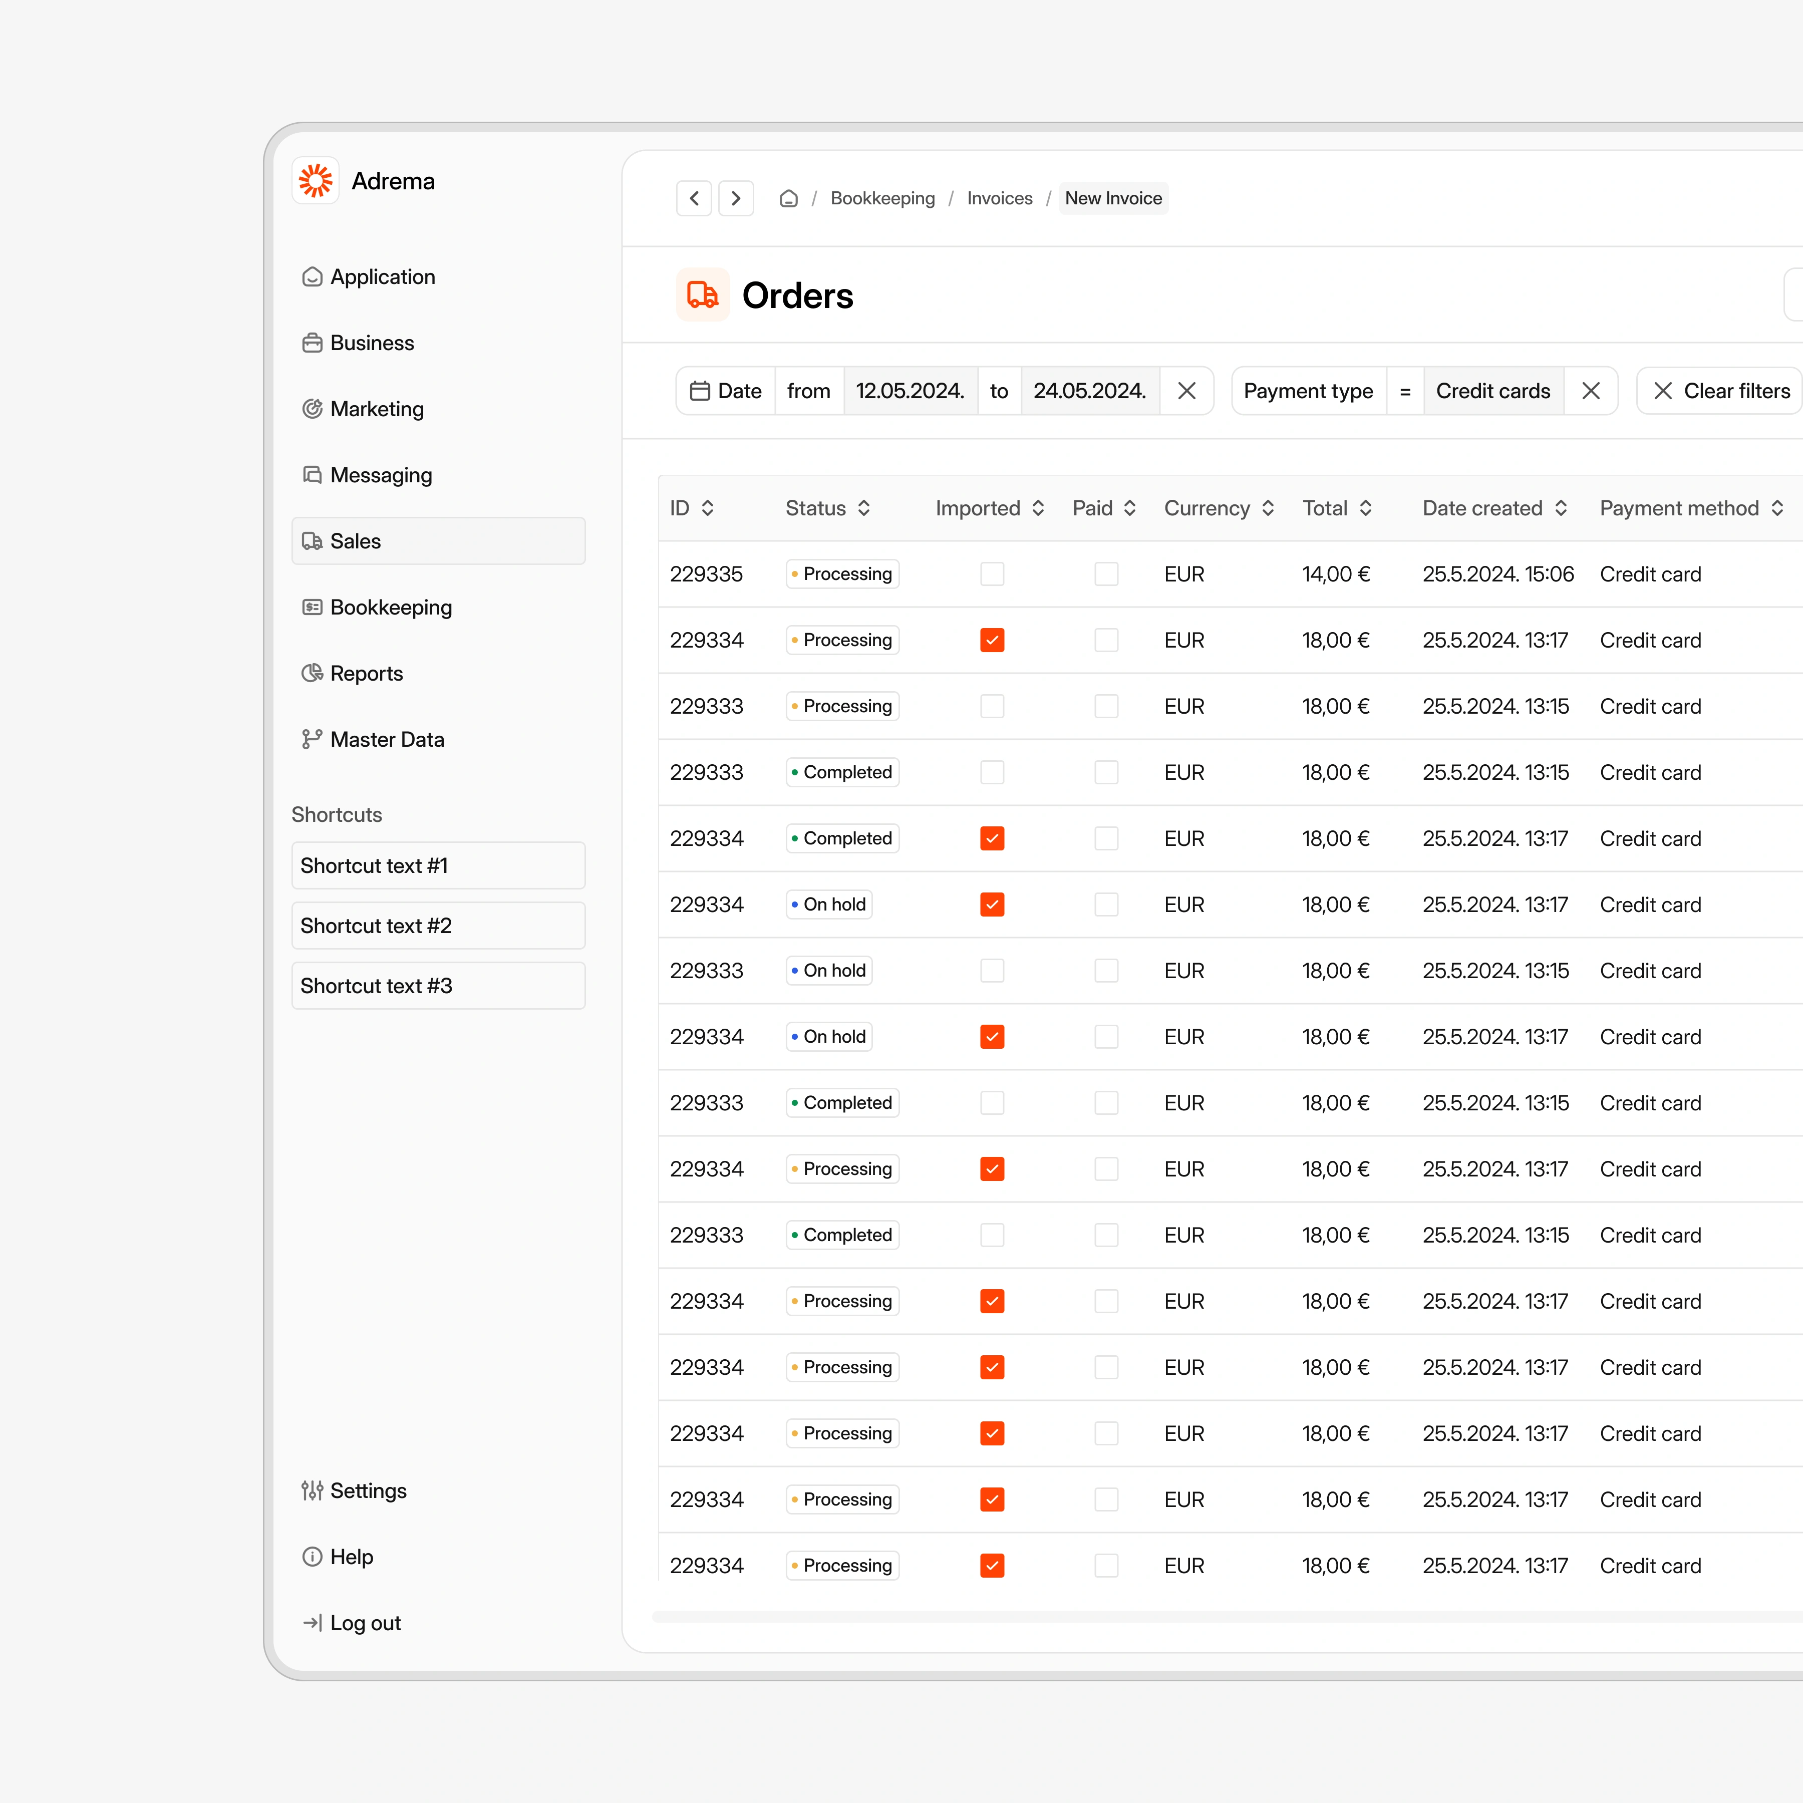Check the Imported checkbox for order 229335
Screen dimensions: 1803x1803
[992, 574]
